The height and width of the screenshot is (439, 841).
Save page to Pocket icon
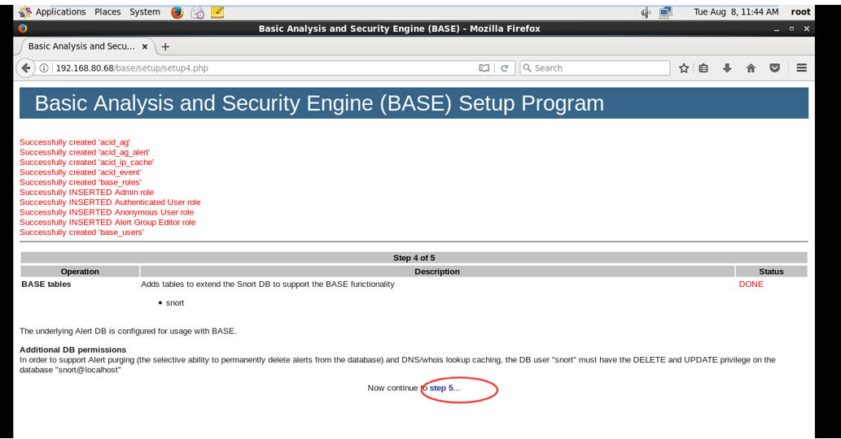(774, 68)
